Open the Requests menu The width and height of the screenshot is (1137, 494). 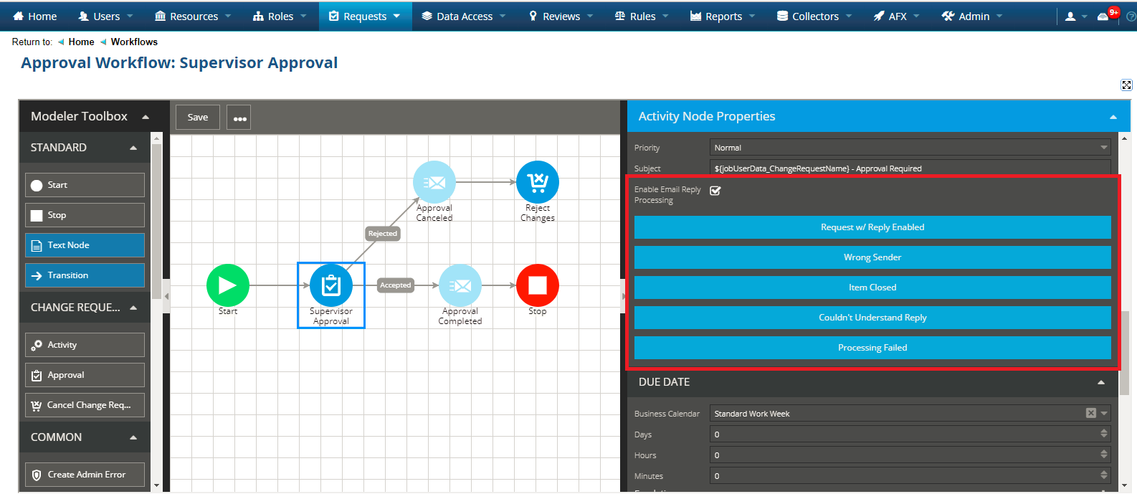pyautogui.click(x=365, y=16)
